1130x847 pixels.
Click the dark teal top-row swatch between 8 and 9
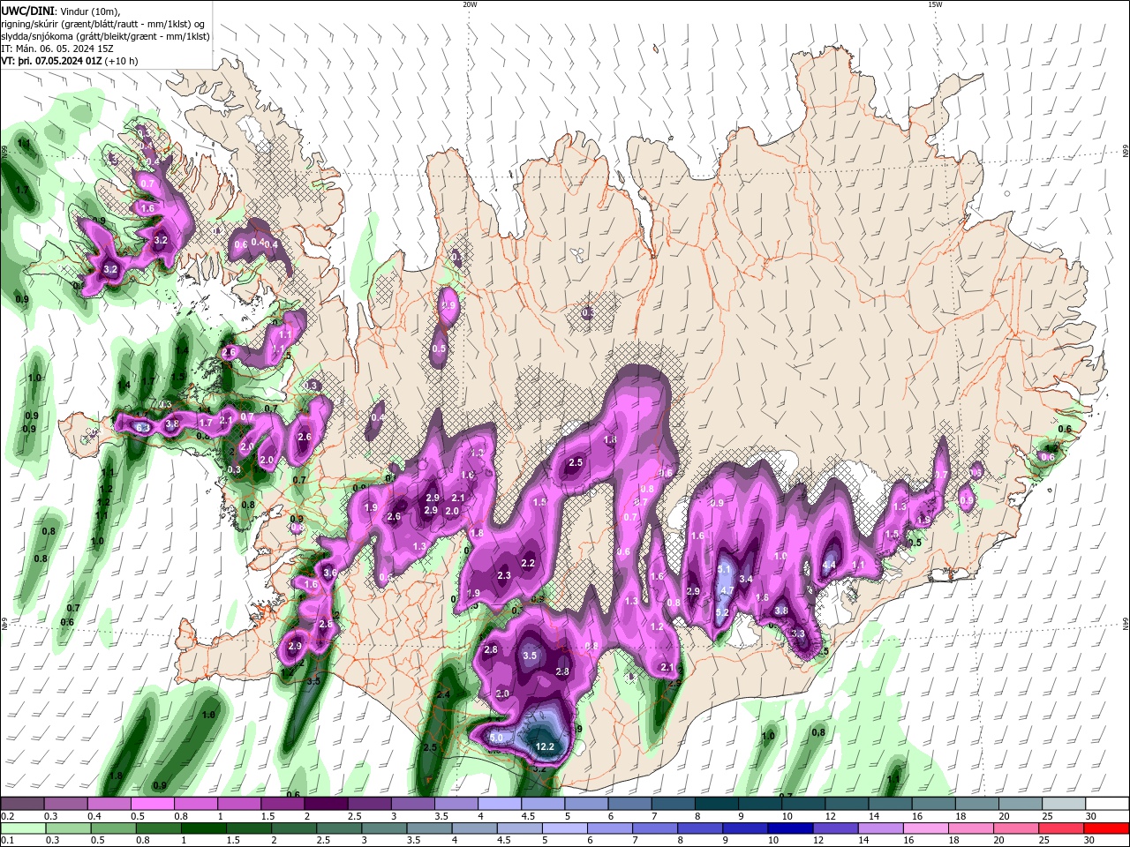pyautogui.click(x=717, y=804)
